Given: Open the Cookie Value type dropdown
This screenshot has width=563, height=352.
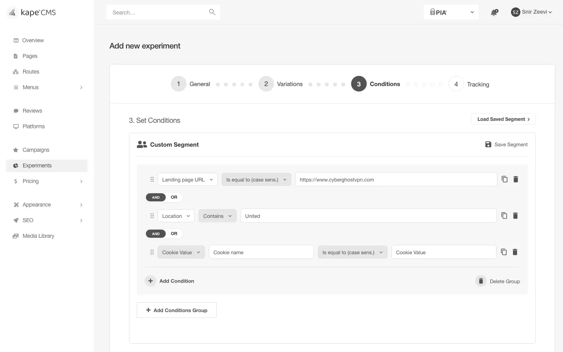Looking at the screenshot, I should coord(181,252).
